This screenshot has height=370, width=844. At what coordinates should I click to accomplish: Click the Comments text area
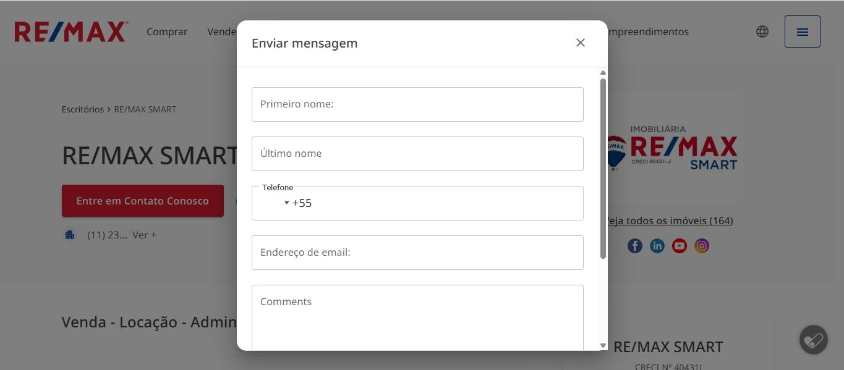[417, 317]
